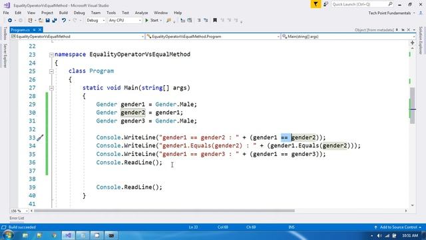426x240 pixels.
Task: Click the increase indent icon
Action: (x=206, y=21)
